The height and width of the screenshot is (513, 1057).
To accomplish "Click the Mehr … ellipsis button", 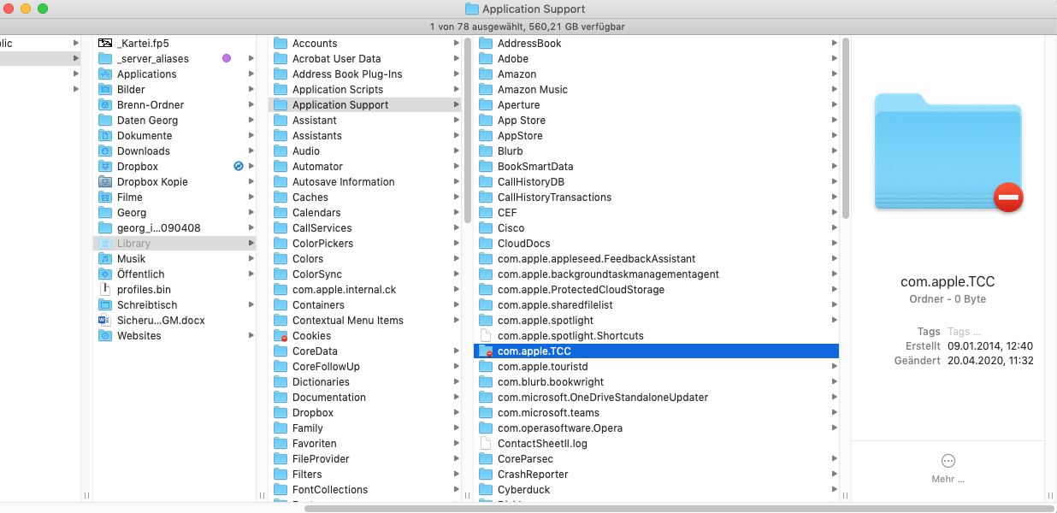I will (948, 461).
